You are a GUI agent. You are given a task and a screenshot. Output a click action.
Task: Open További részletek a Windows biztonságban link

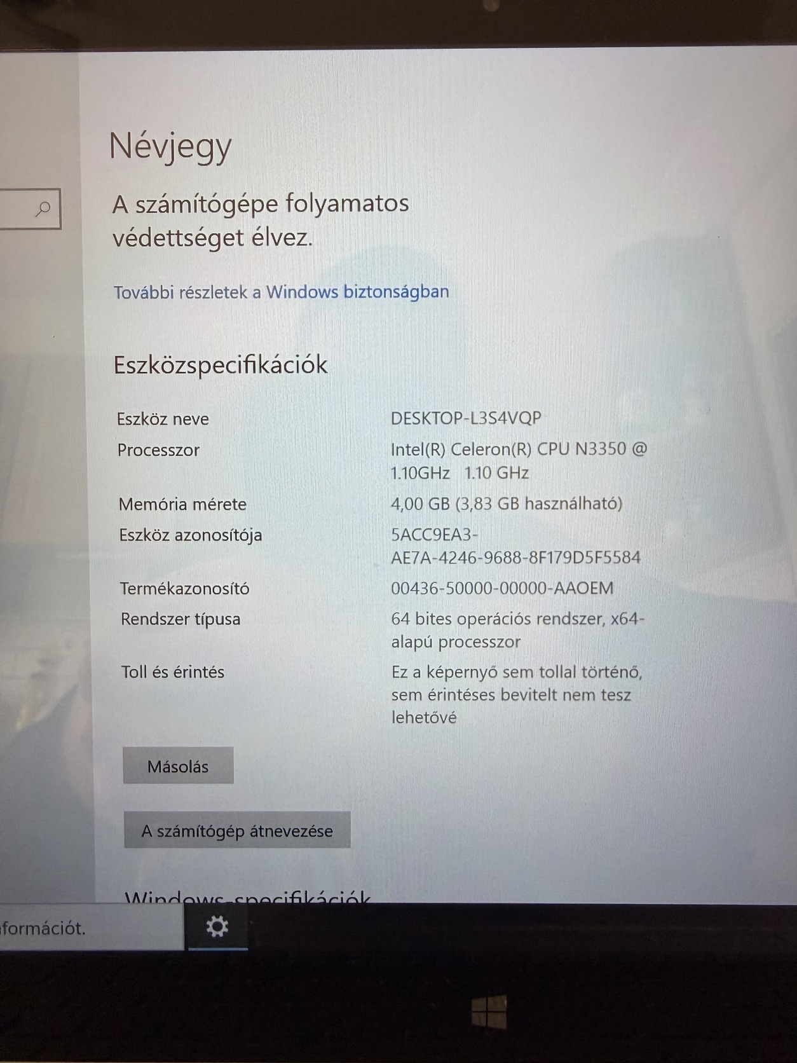[x=281, y=292]
